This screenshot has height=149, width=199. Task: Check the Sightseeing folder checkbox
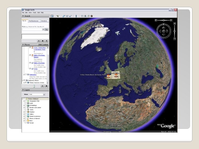click(26, 74)
